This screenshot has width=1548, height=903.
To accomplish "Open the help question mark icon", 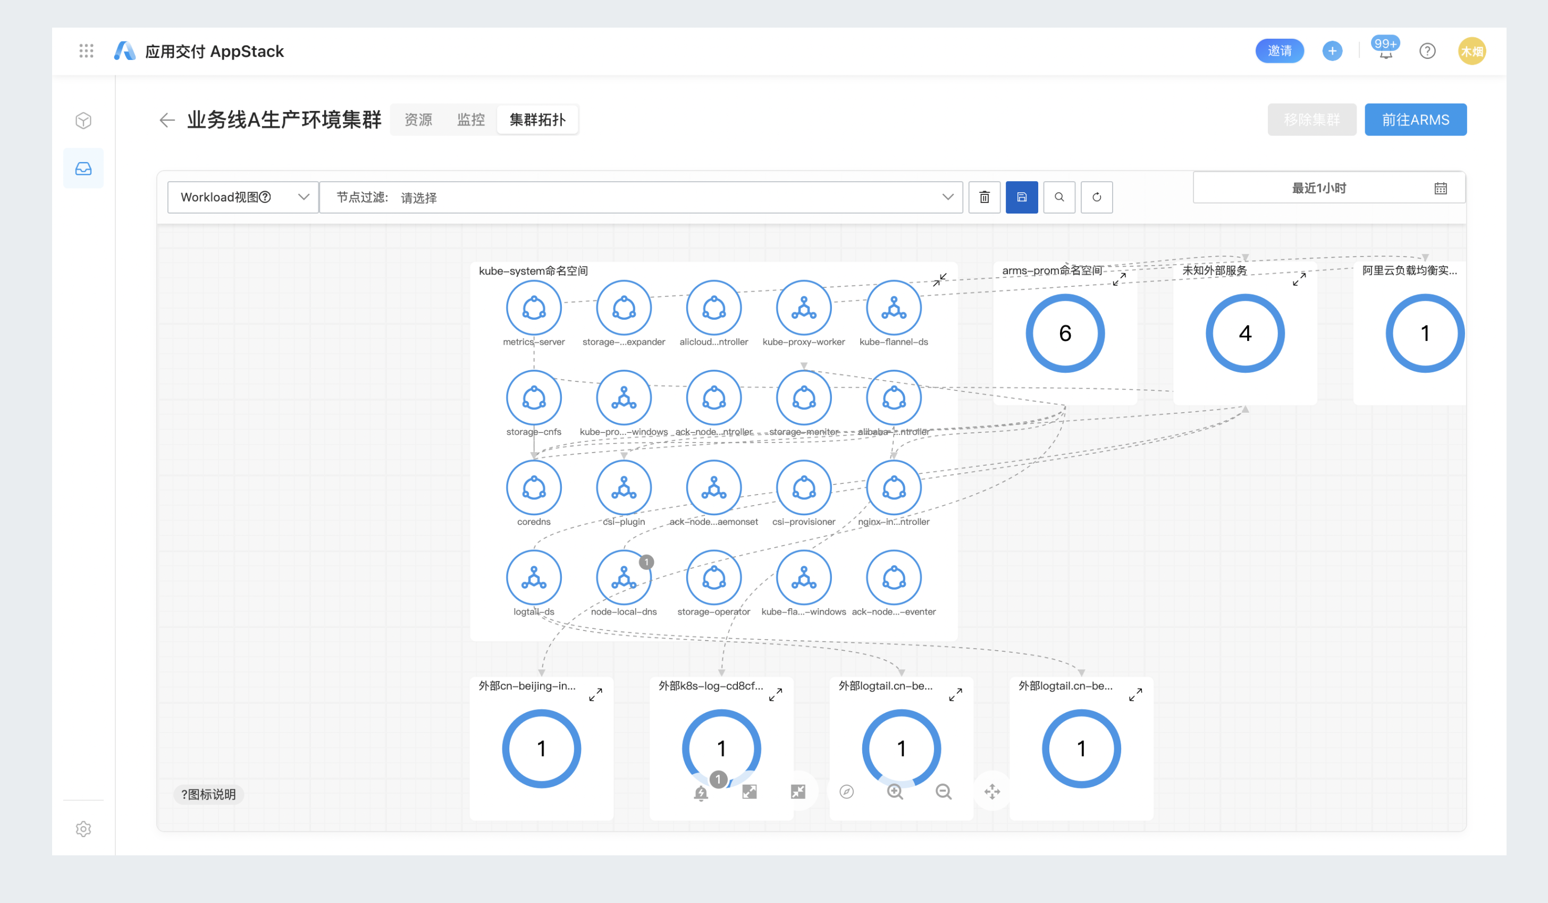I will pyautogui.click(x=1427, y=51).
